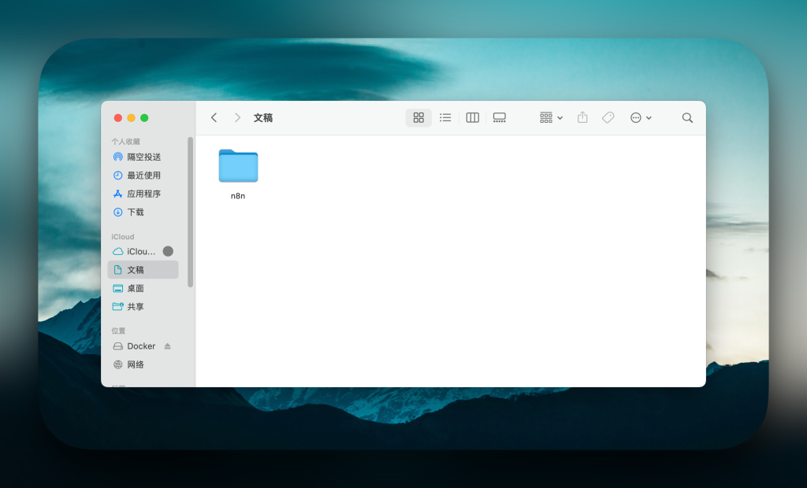Eject the Docker volume
This screenshot has height=488, width=807.
pyautogui.click(x=167, y=346)
